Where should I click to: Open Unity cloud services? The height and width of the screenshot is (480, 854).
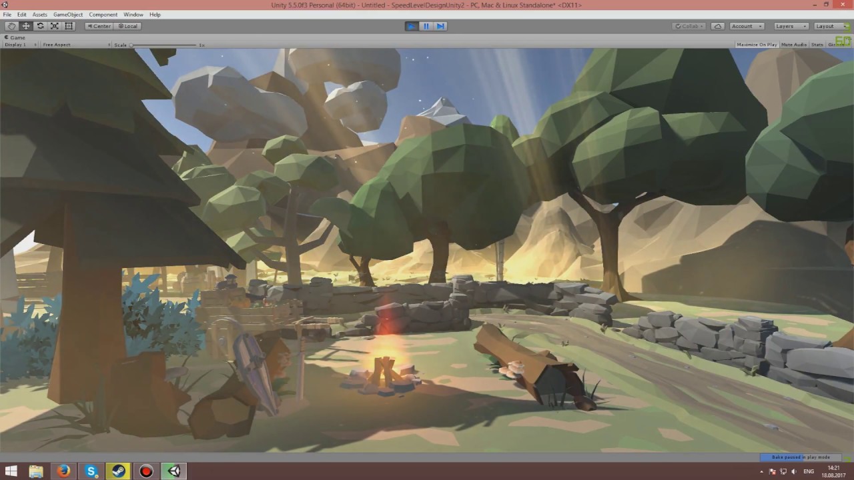718,26
